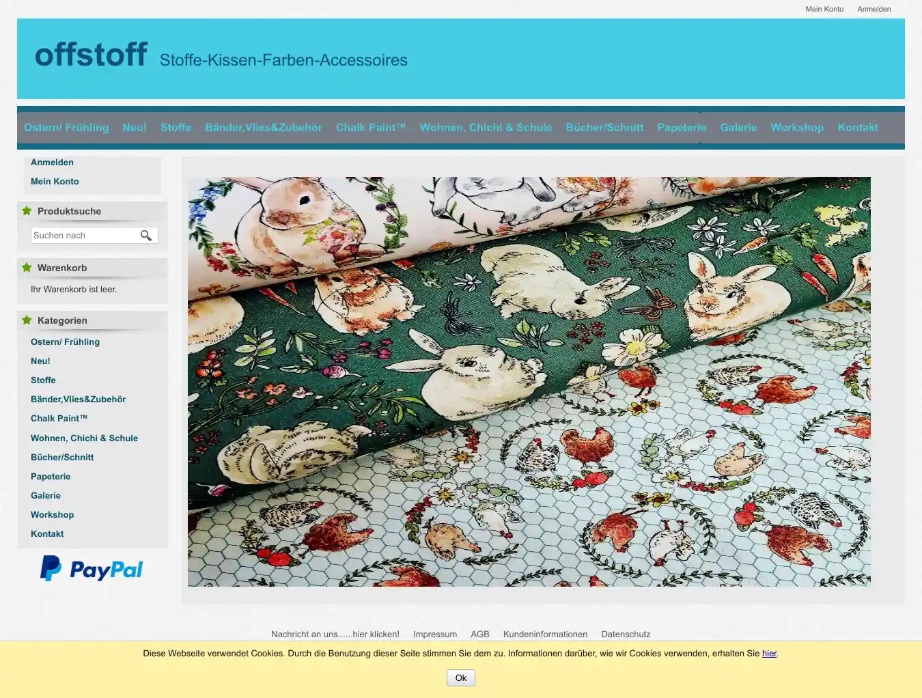Screen dimensions: 922x698
Task: Open the Impressum footer link
Action: [434, 634]
